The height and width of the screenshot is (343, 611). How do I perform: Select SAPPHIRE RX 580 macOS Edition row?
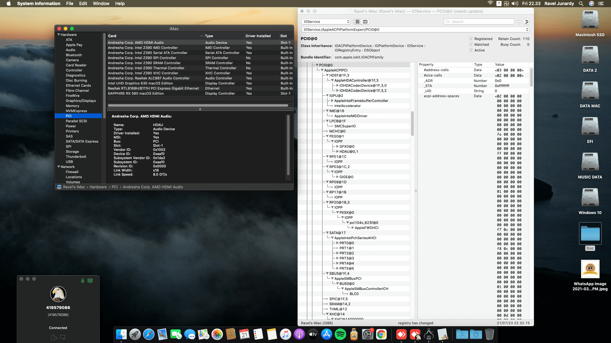tap(200, 93)
